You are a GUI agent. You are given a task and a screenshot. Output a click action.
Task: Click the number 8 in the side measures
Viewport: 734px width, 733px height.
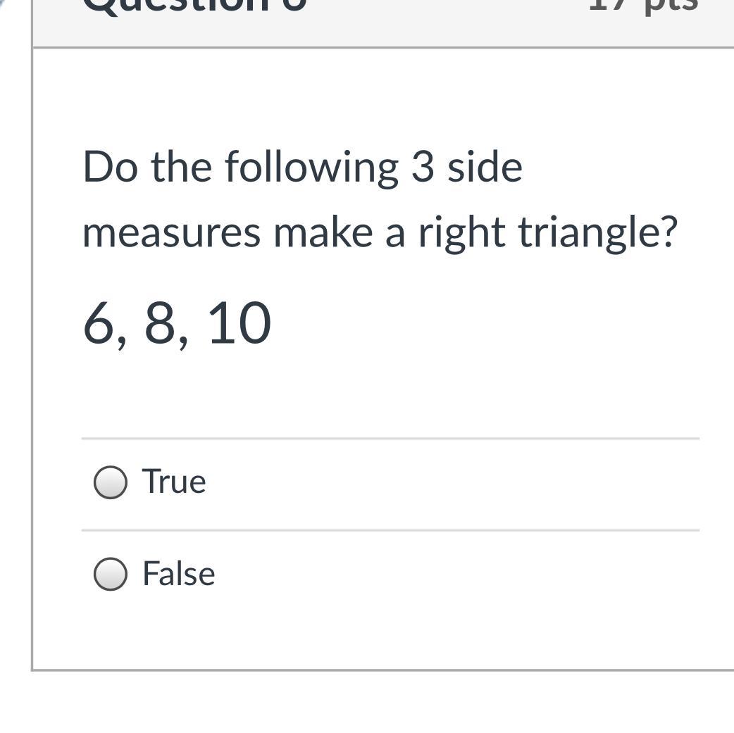click(x=161, y=324)
